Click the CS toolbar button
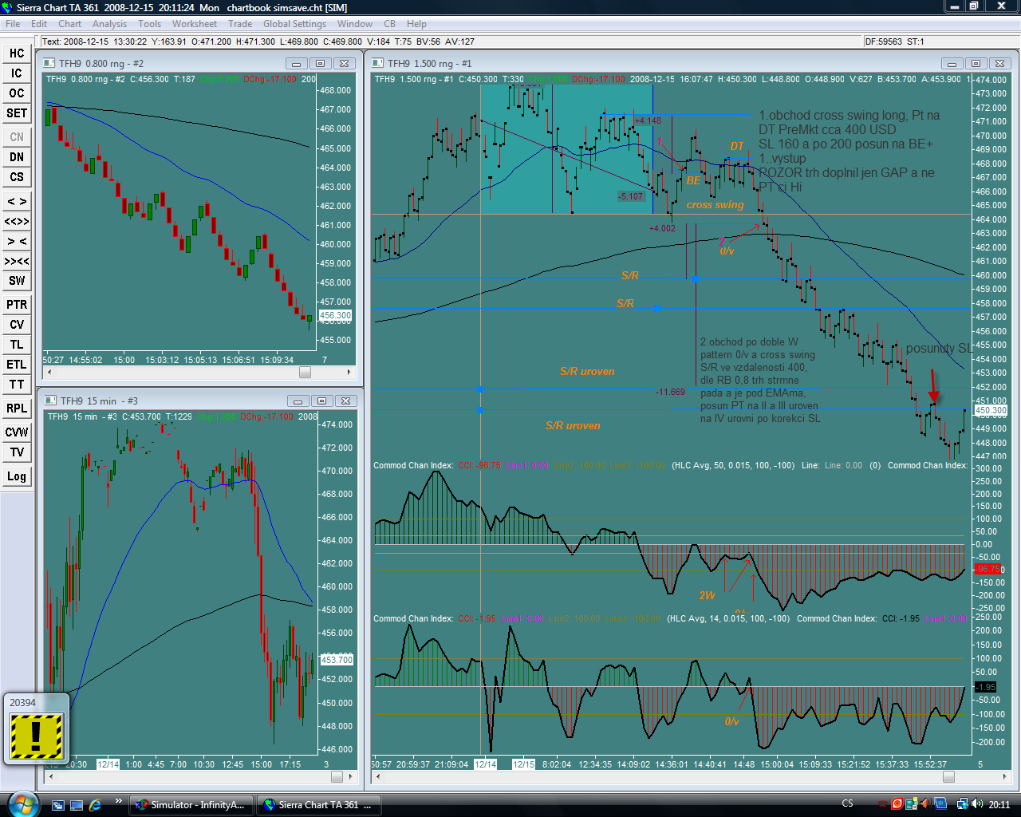 coord(17,177)
